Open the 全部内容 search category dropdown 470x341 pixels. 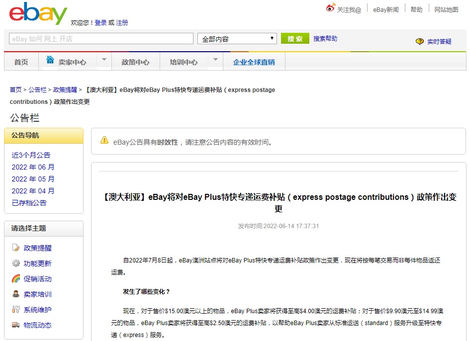[237, 39]
